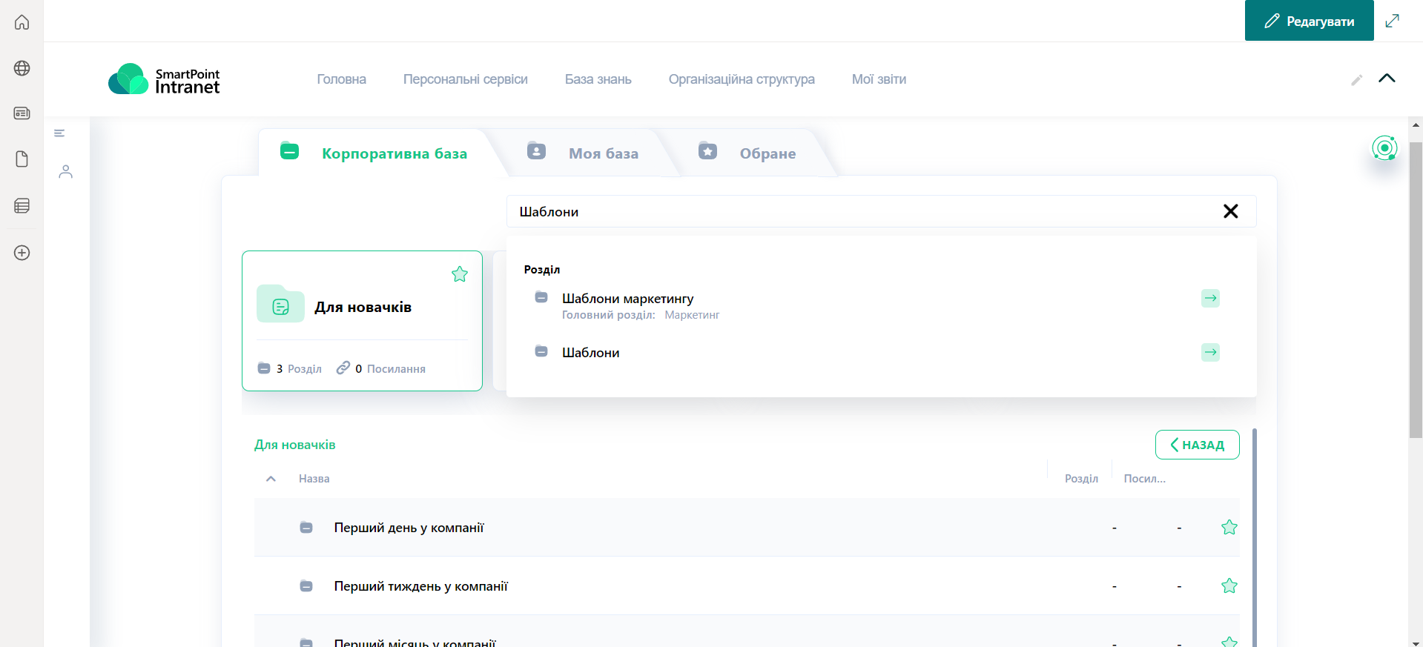Click the user profile icon

click(x=66, y=172)
